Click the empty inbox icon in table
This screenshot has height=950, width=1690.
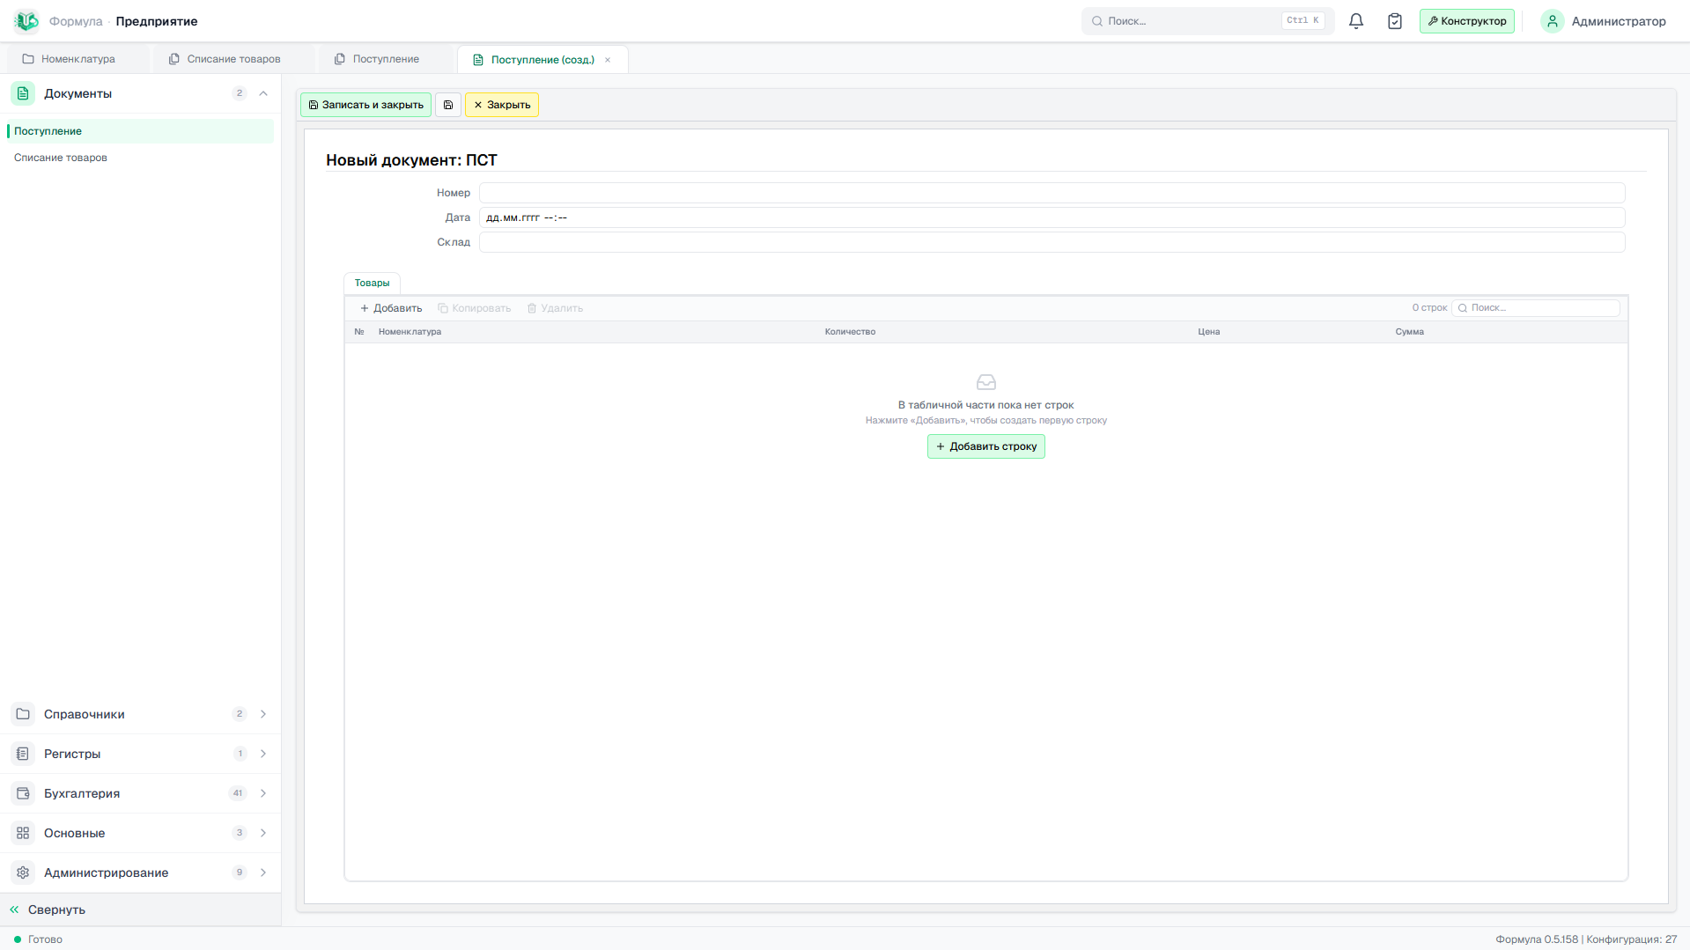[986, 382]
